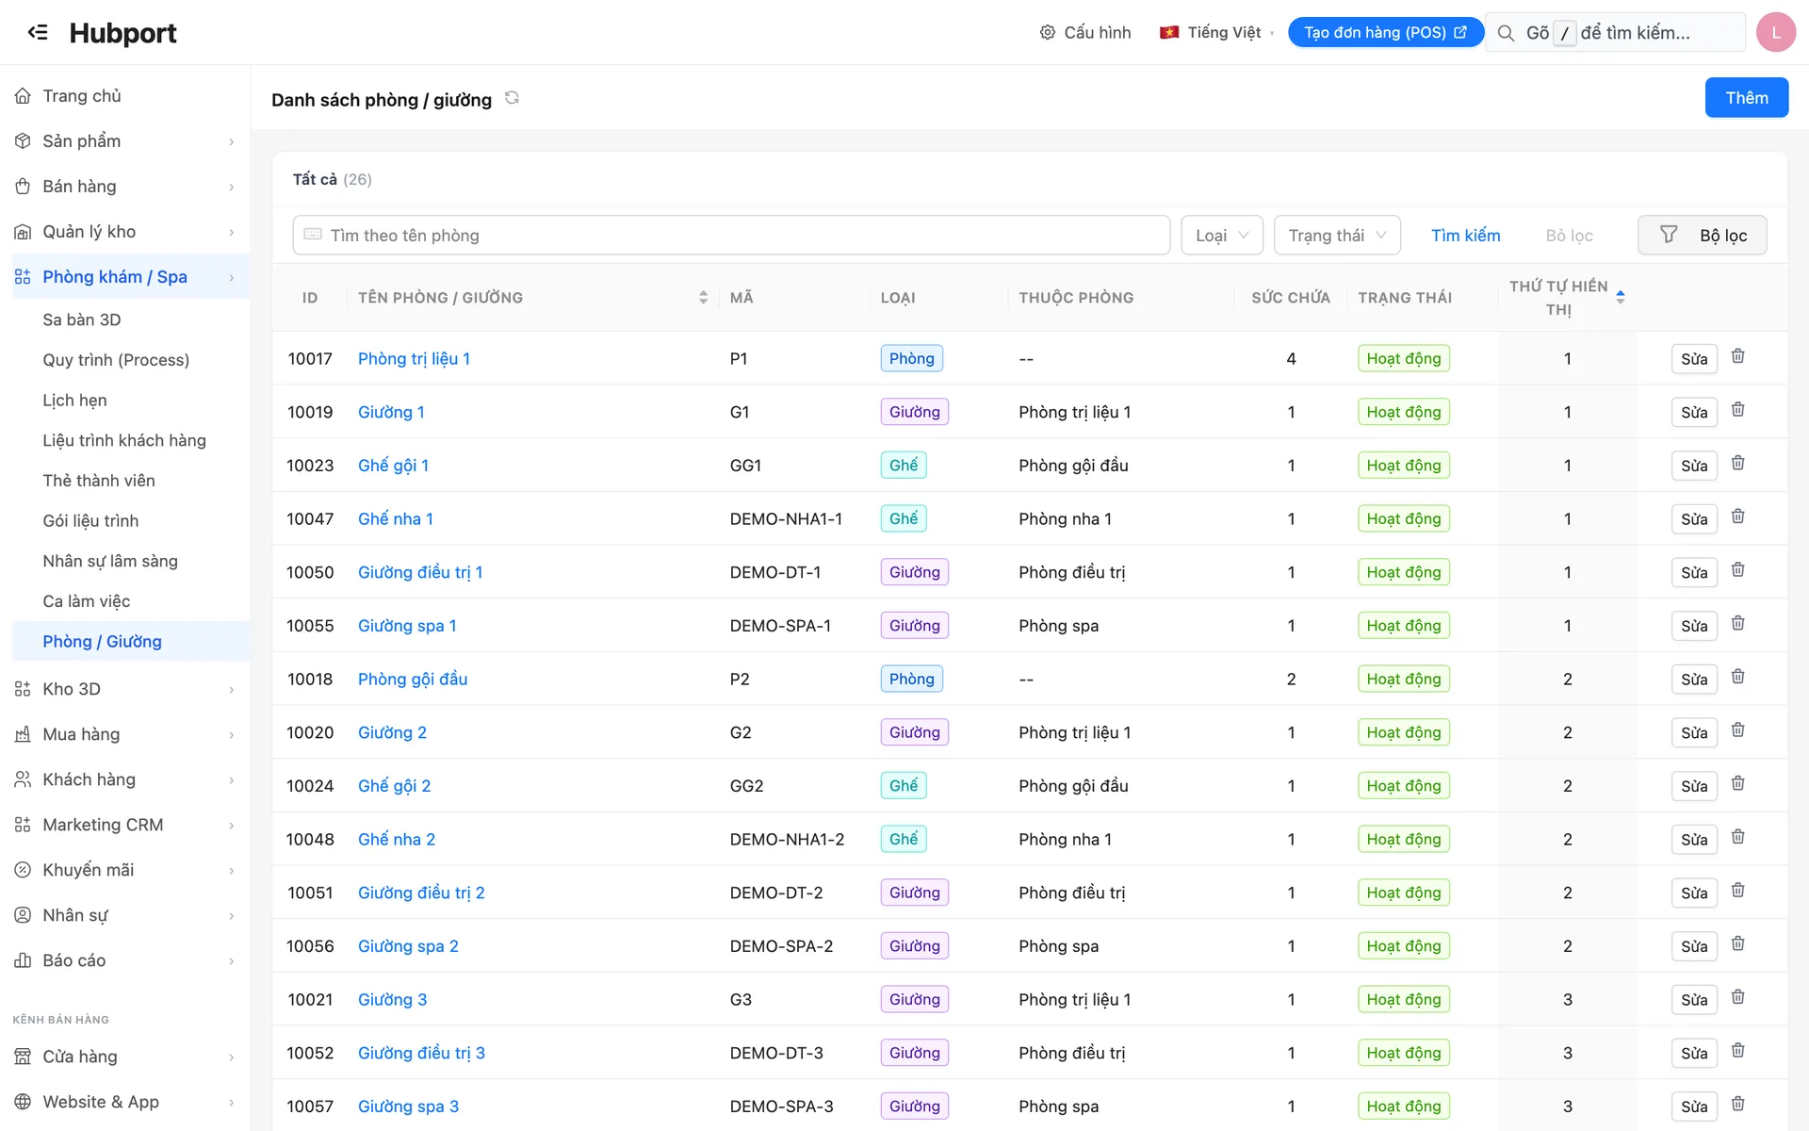Open the Loại dropdown filter
This screenshot has height=1131, width=1809.
click(1222, 235)
